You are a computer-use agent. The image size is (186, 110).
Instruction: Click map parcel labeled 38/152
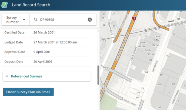coord(158,37)
